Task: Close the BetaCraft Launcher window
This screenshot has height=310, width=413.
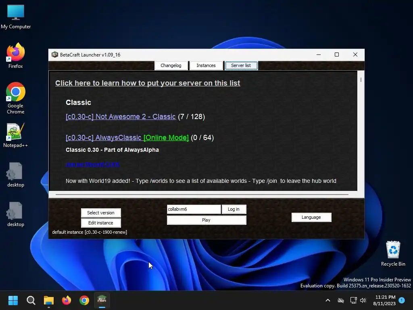Action: coord(355,54)
